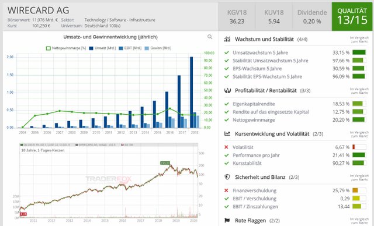The width and height of the screenshot is (374, 226).
Task: Click the green Qualität 13/15 score box
Action: coord(352,17)
